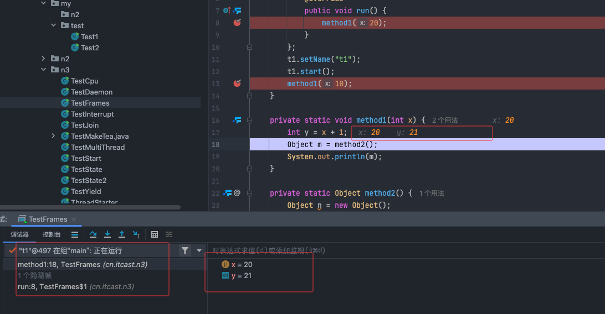Open the thread selector dropdown arrow

199,250
